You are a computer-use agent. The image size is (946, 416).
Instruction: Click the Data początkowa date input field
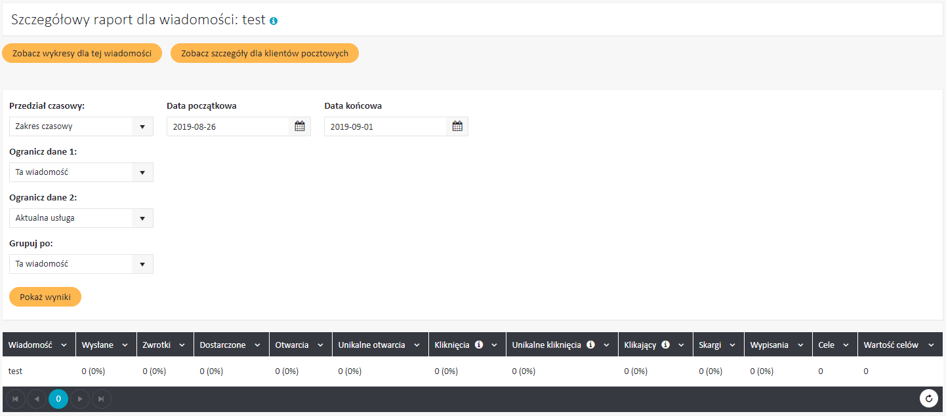pos(228,126)
